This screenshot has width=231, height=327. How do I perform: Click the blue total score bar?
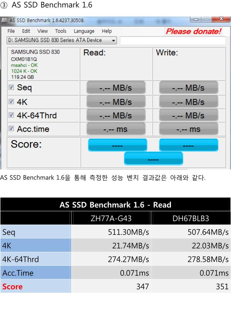point(154,159)
